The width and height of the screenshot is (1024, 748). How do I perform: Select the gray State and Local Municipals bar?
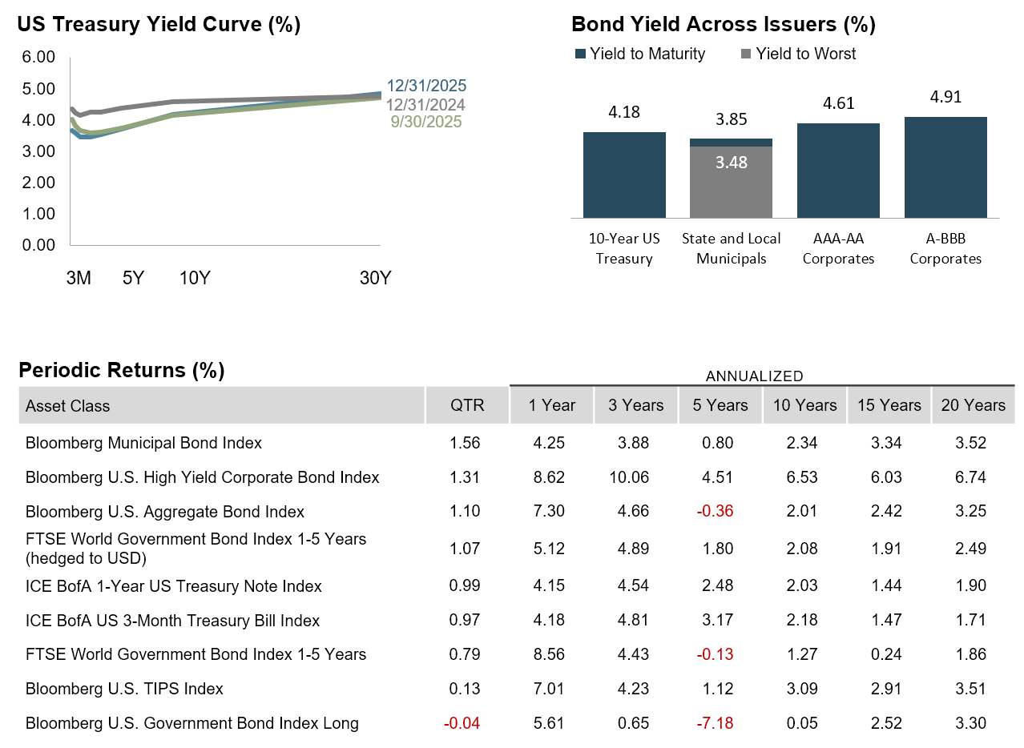pyautogui.click(x=731, y=182)
